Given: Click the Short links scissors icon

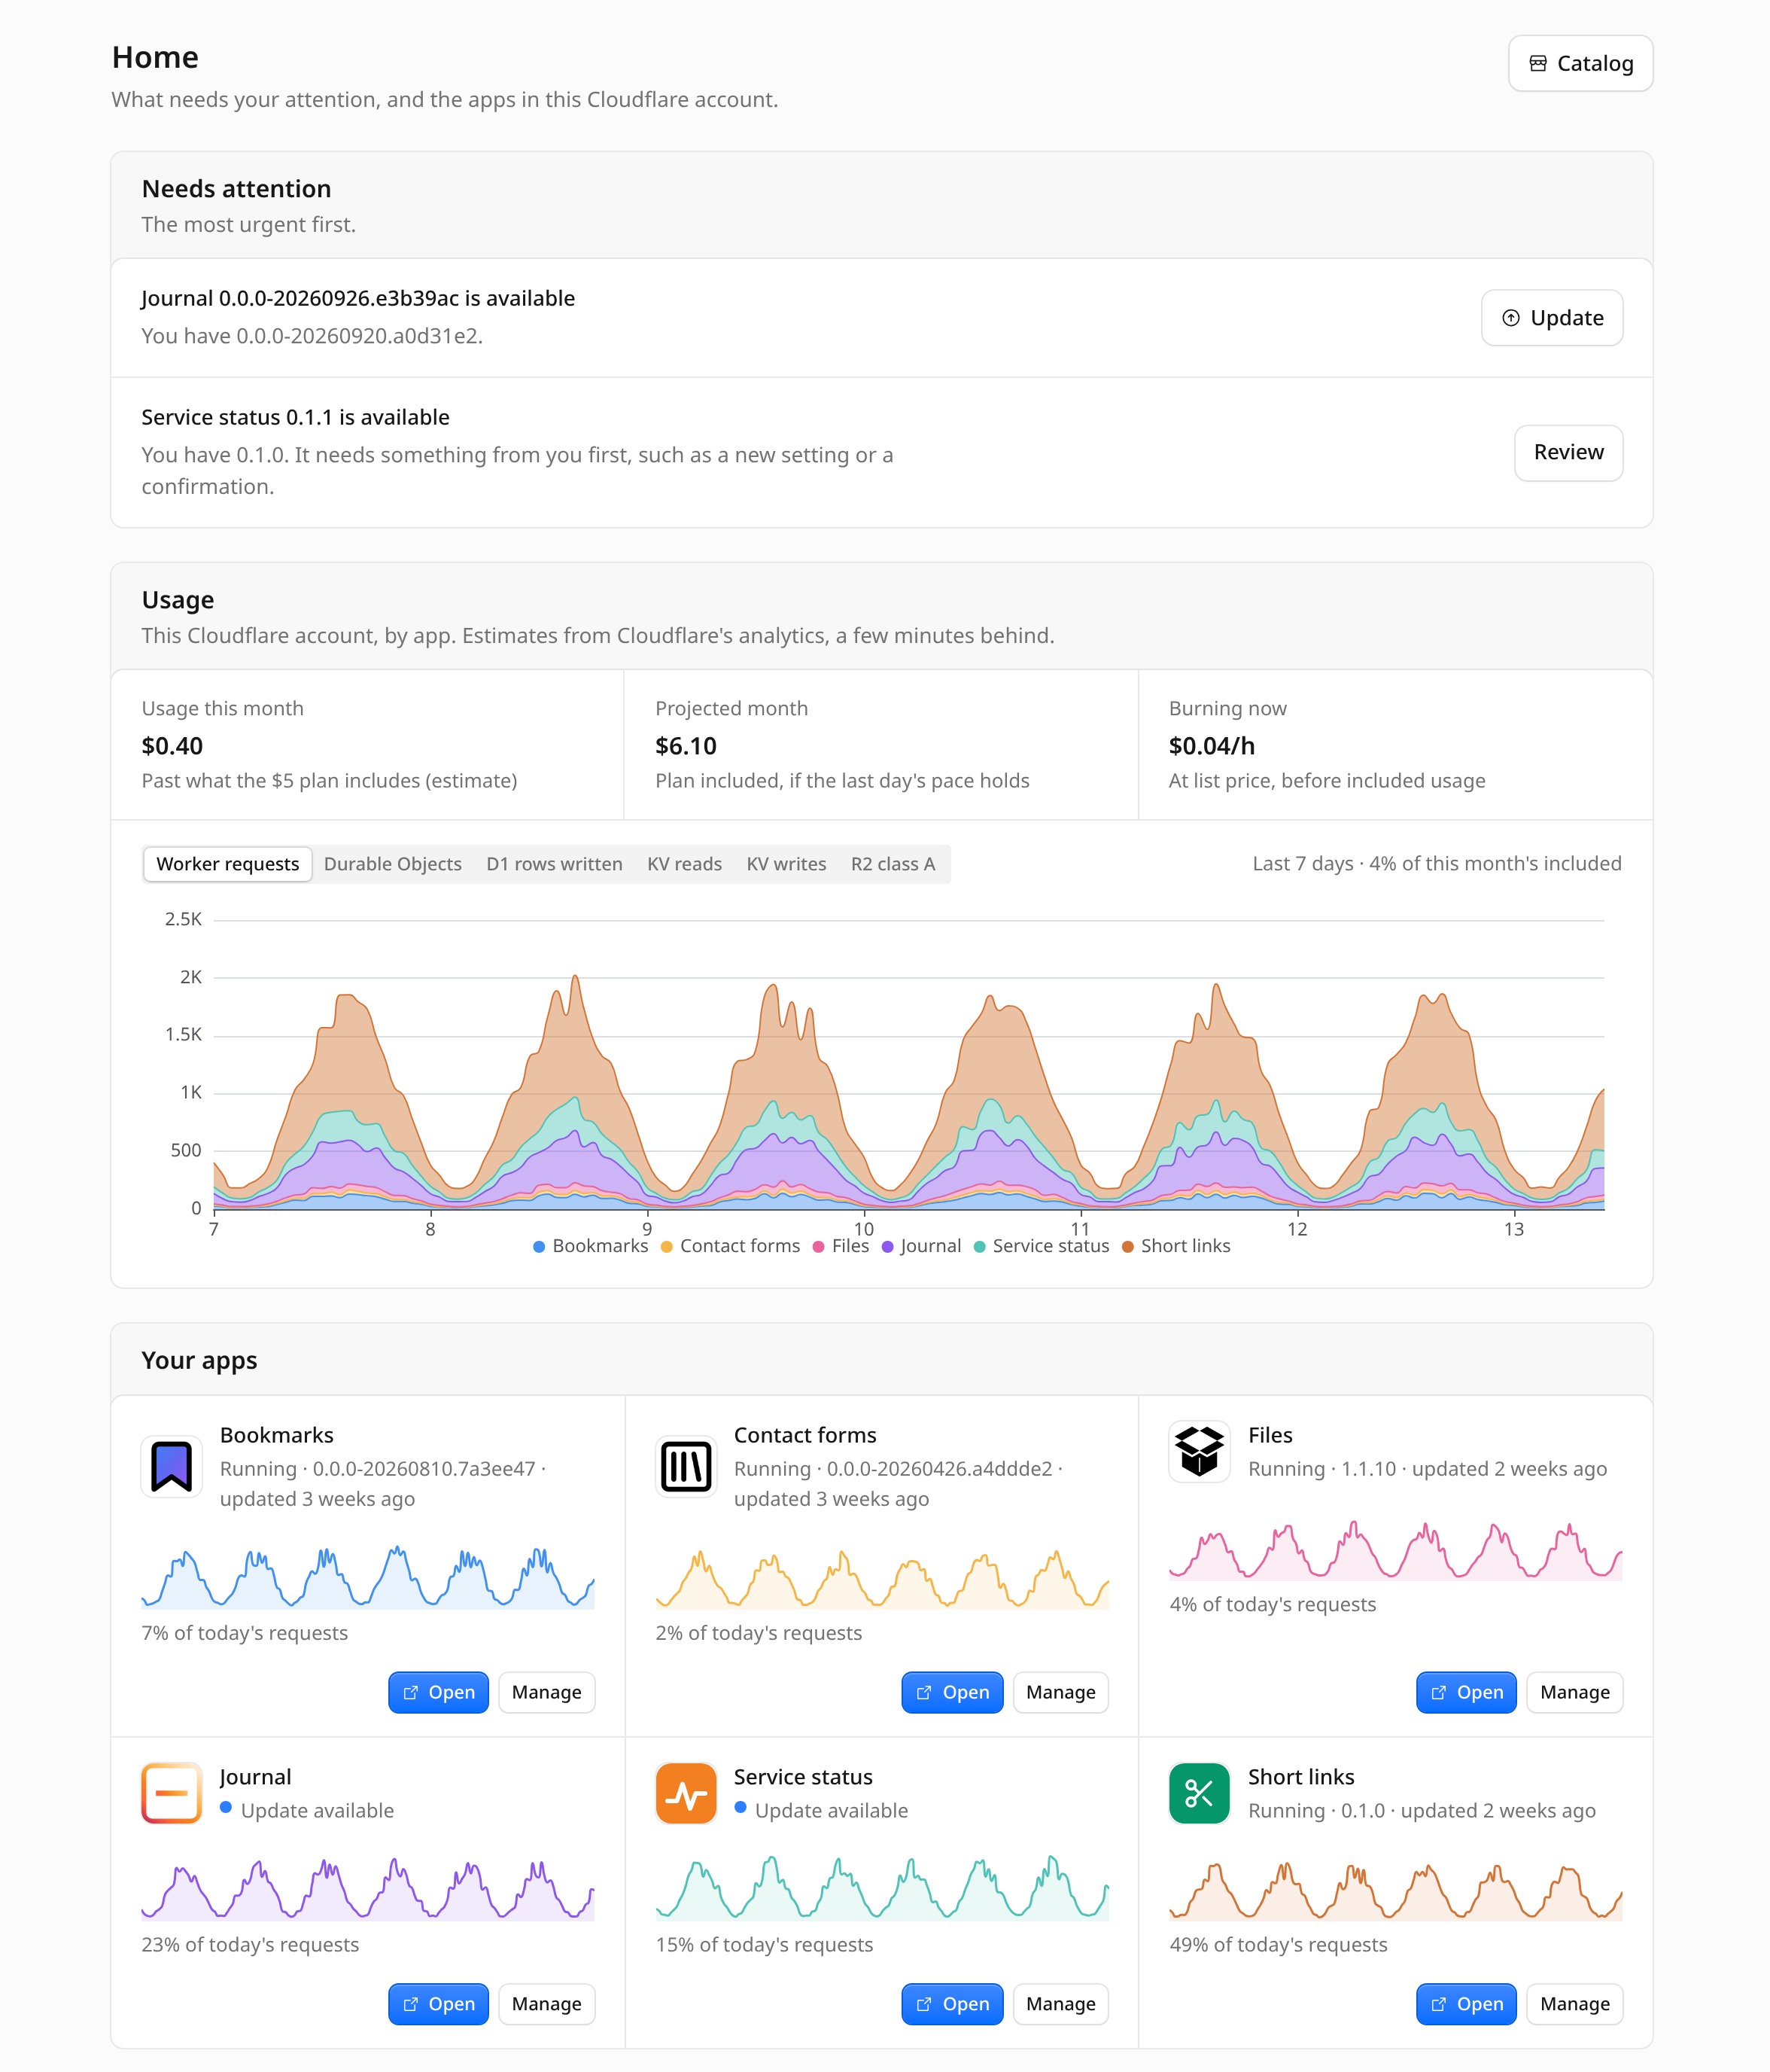Looking at the screenshot, I should click(x=1200, y=1793).
